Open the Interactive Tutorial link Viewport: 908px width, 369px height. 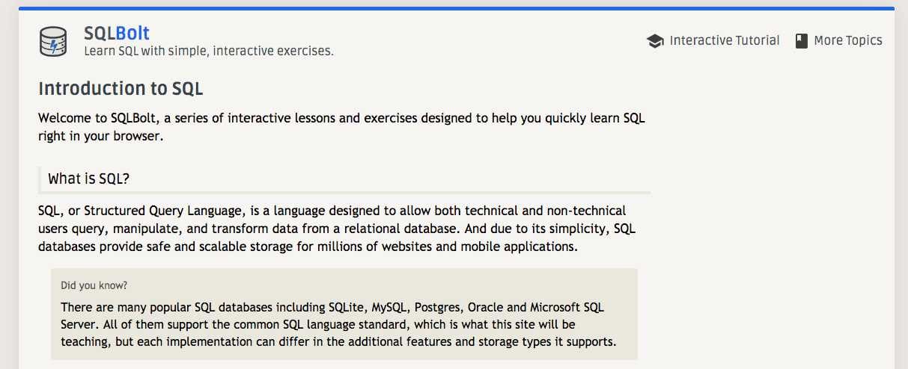pos(724,40)
